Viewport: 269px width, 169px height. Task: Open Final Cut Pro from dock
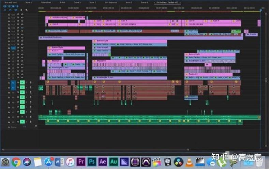(156, 162)
